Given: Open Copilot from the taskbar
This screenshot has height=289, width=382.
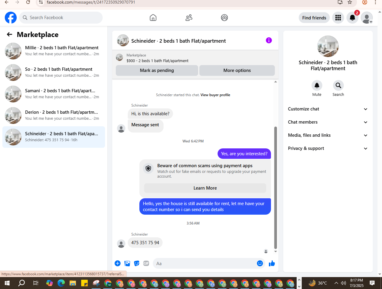Looking at the screenshot, I should [x=50, y=283].
